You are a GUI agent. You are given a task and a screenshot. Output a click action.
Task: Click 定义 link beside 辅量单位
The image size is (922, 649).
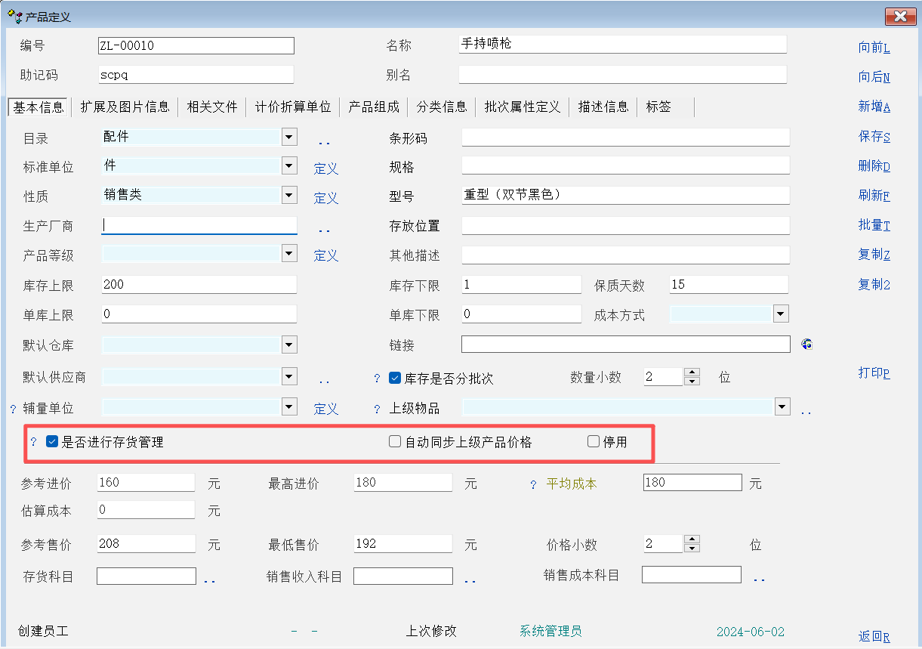pyautogui.click(x=326, y=409)
